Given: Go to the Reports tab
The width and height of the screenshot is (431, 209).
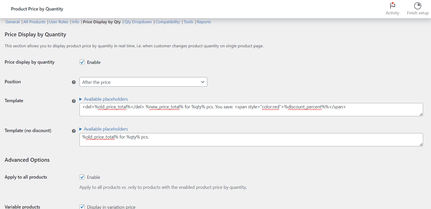Looking at the screenshot, I should [x=204, y=22].
